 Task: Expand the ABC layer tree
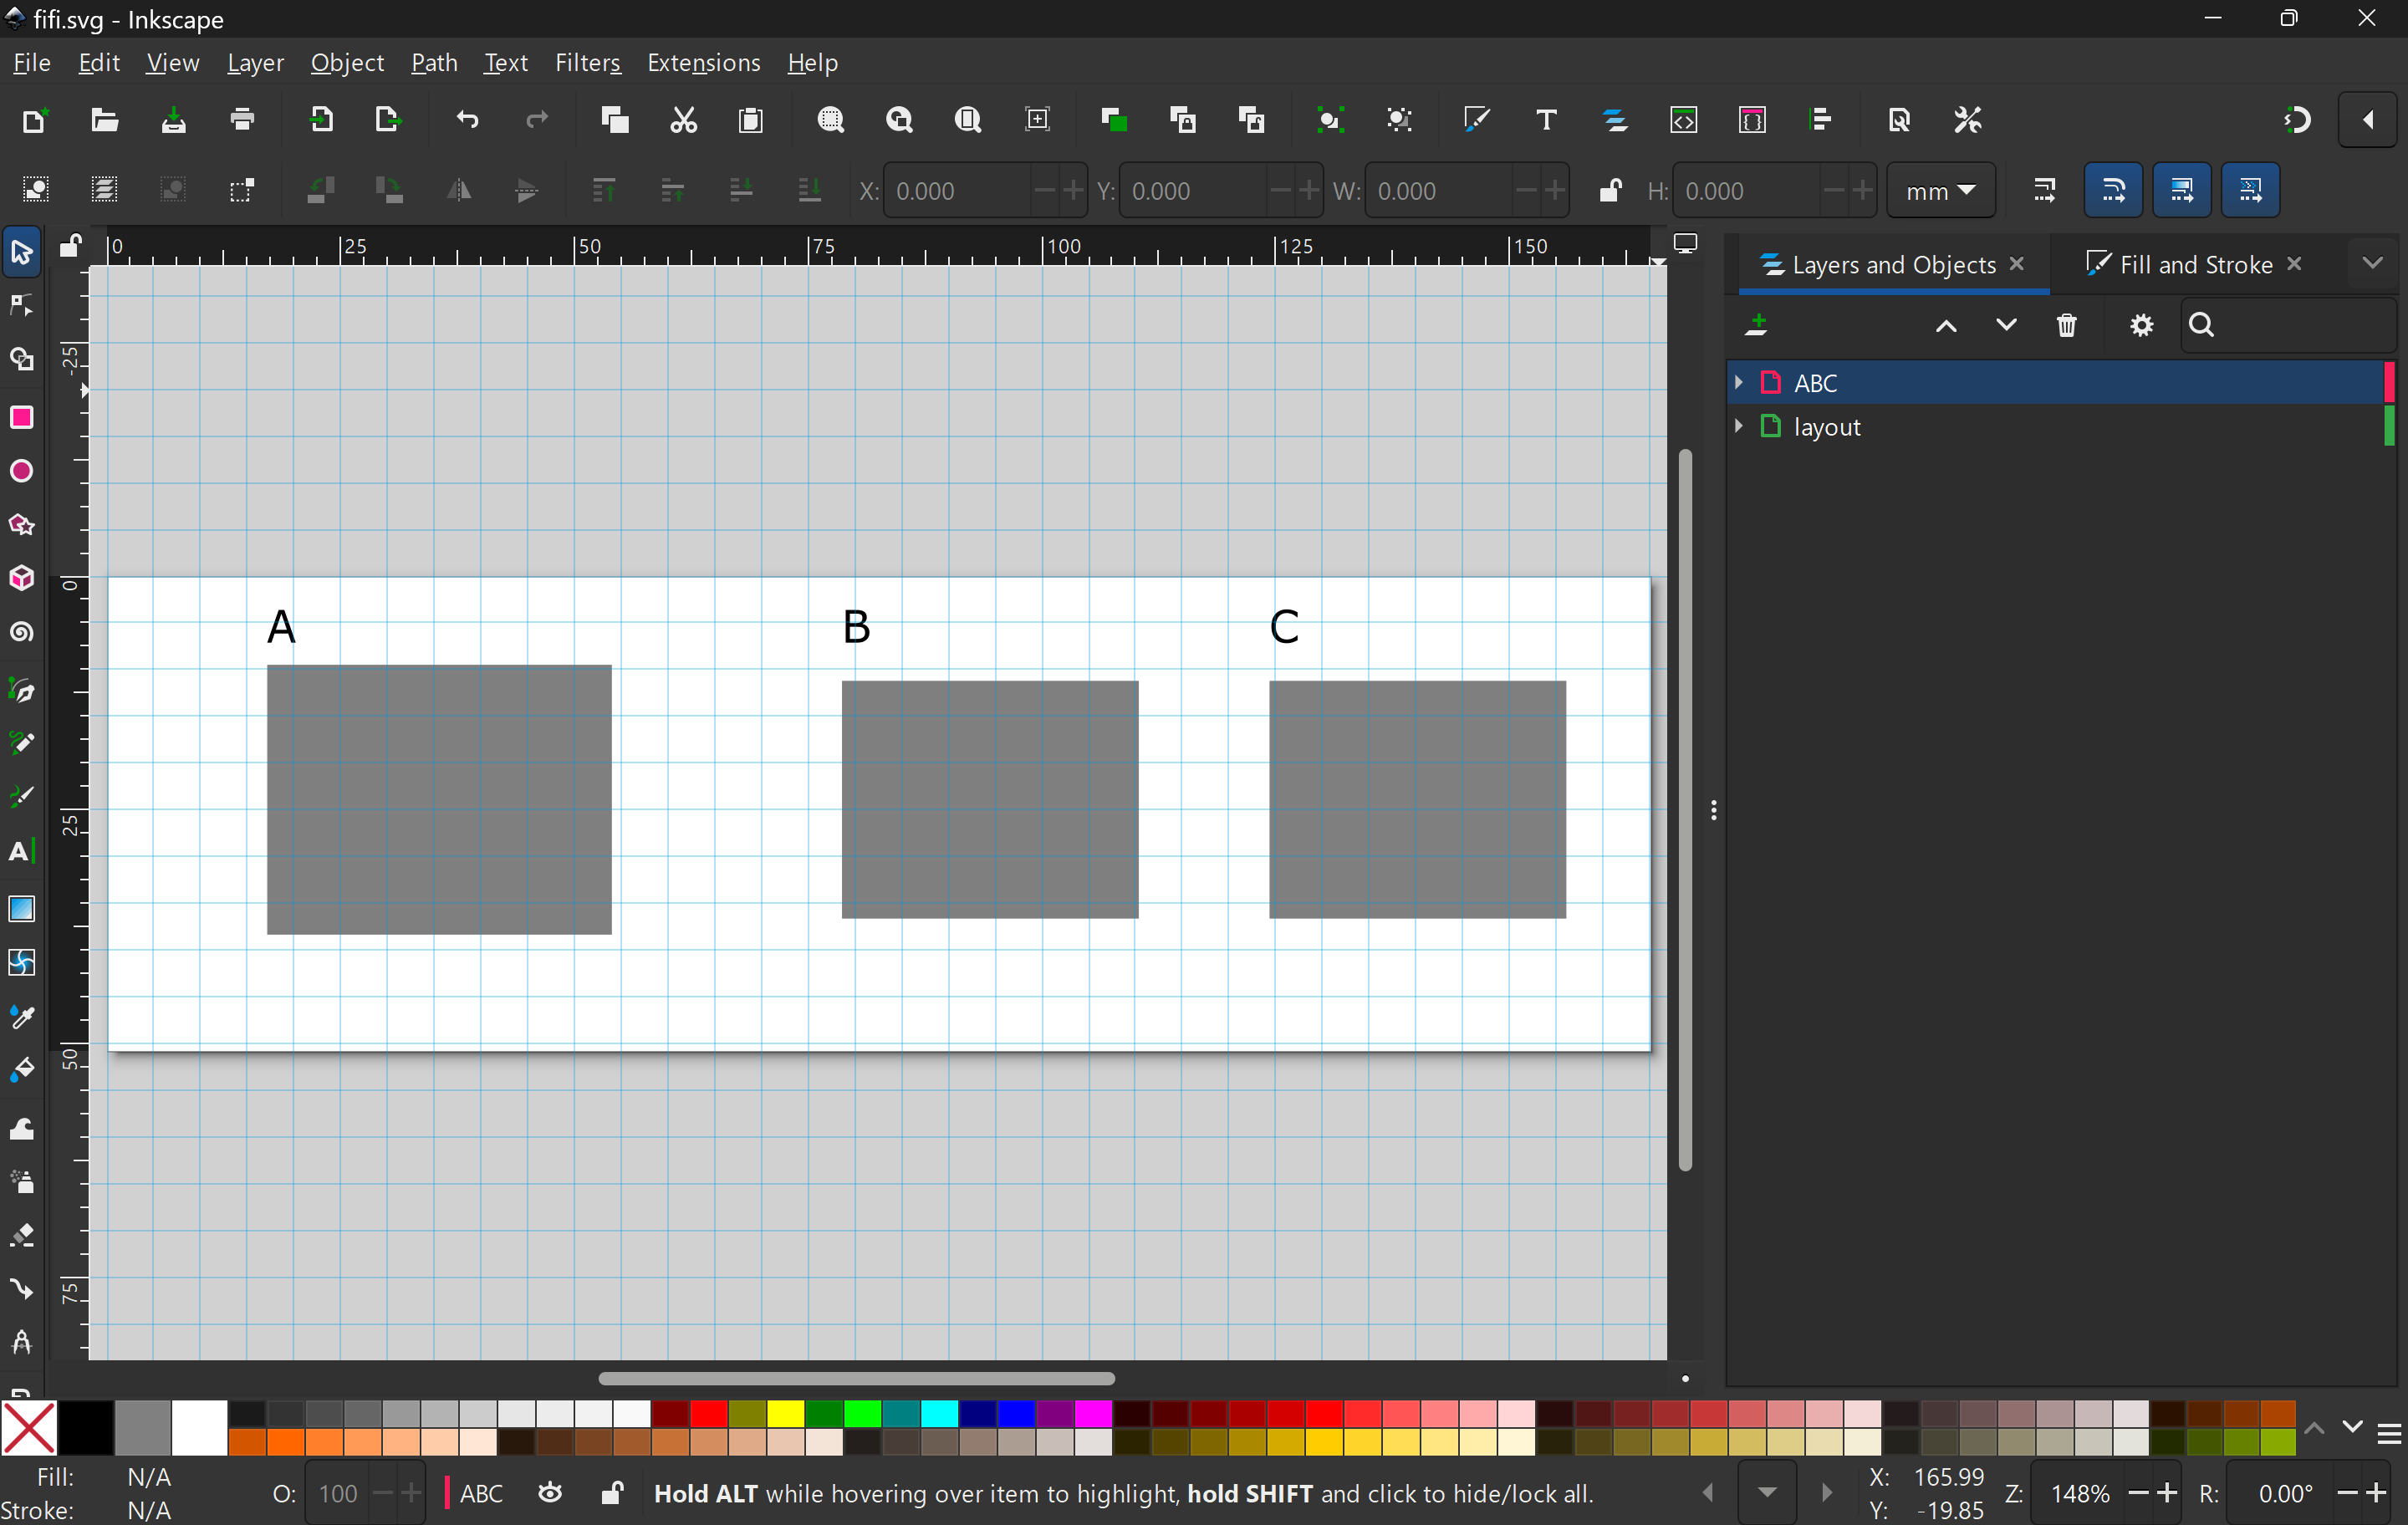coord(1739,382)
